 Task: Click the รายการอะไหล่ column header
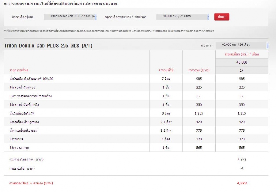[19, 70]
